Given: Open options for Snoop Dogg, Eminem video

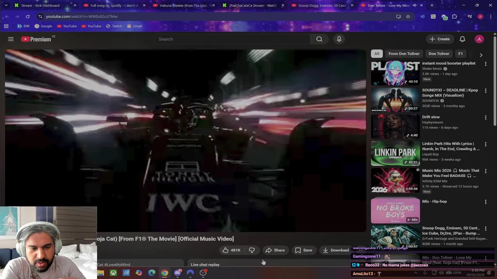Looking at the screenshot, I should coord(485,228).
